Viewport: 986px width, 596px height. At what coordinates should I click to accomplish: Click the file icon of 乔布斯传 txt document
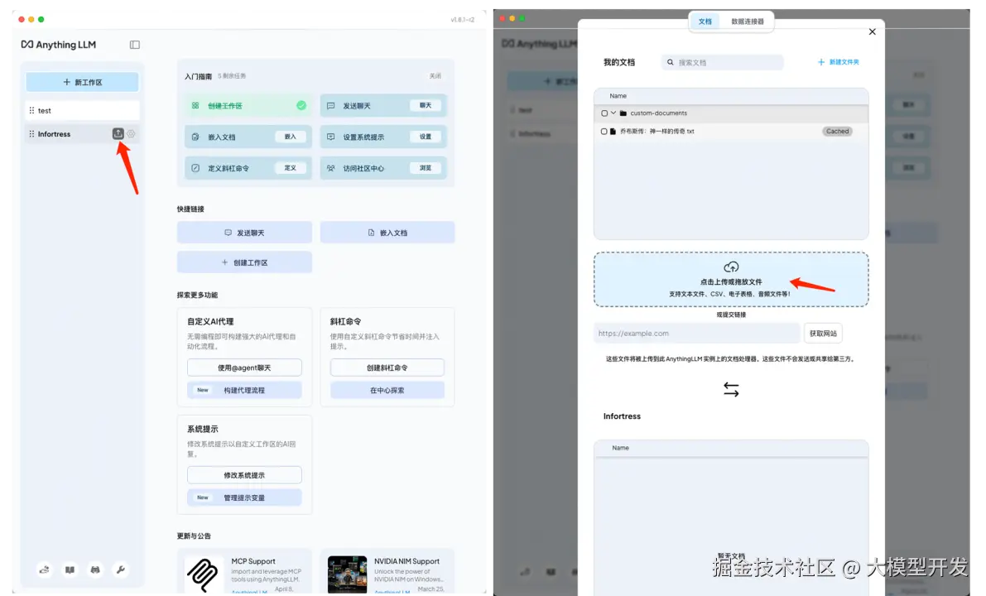pyautogui.click(x=613, y=132)
